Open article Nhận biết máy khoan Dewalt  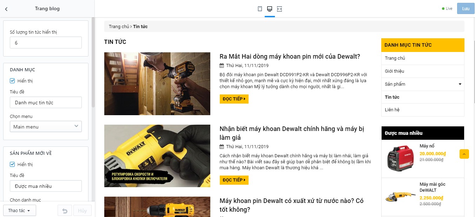pos(292,133)
